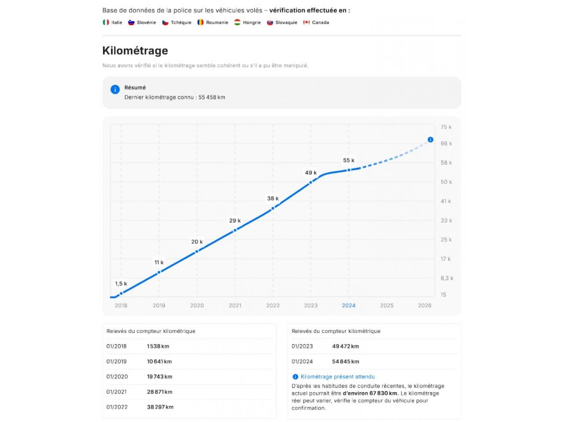Click the Slovaquie flag icon
The width and height of the screenshot is (563, 422).
[x=270, y=22]
